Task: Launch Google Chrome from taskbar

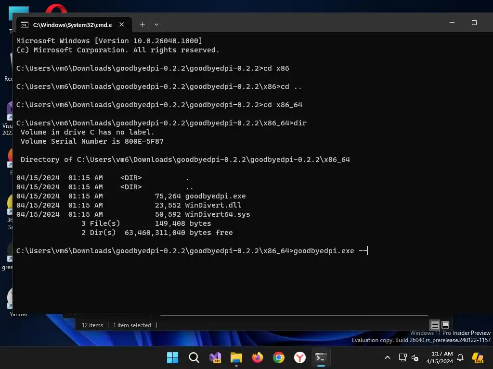Action: [279, 357]
